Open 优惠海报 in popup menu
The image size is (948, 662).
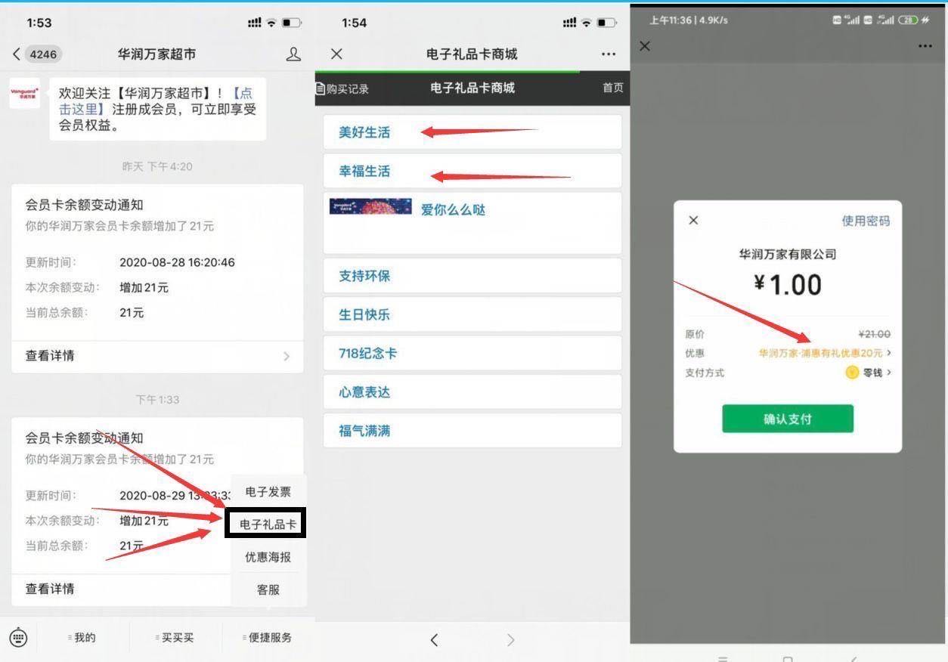268,557
